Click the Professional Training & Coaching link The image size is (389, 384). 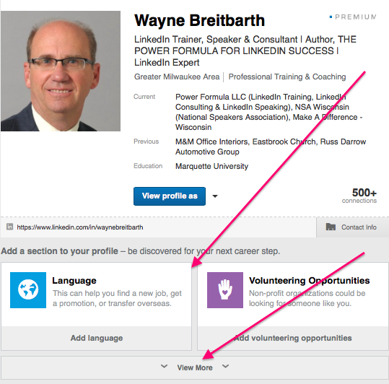click(x=287, y=77)
